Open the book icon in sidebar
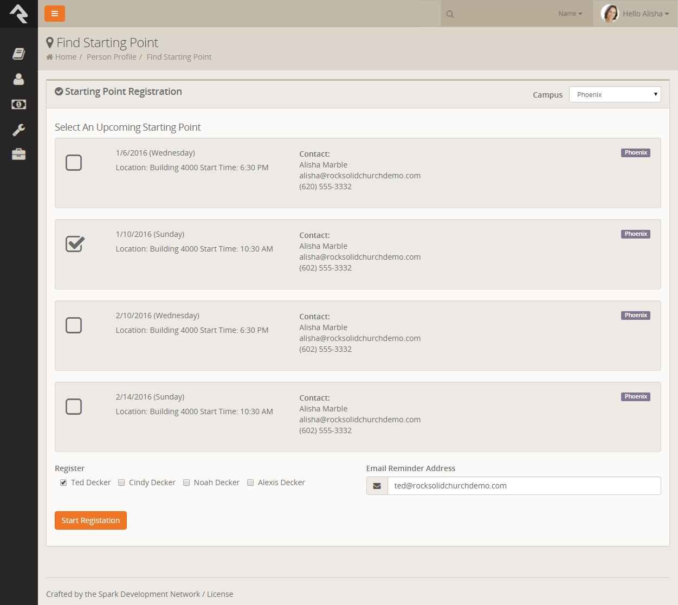The height and width of the screenshot is (605, 678). (x=18, y=54)
